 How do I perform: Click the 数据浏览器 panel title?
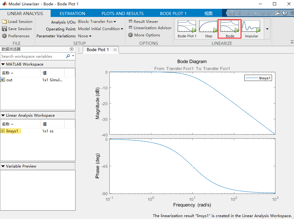pos(11,49)
